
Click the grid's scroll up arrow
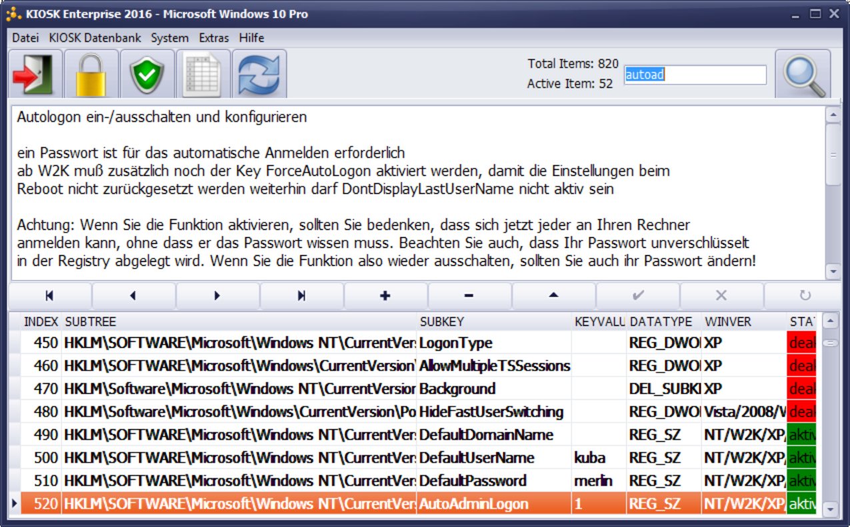click(x=830, y=322)
